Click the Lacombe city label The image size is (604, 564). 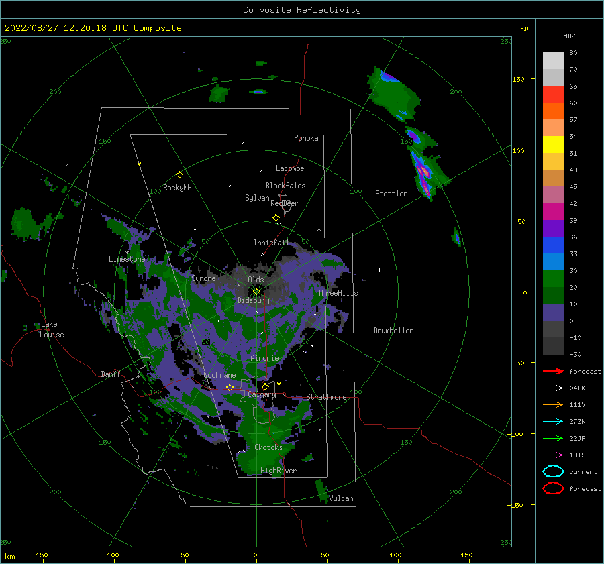290,168
